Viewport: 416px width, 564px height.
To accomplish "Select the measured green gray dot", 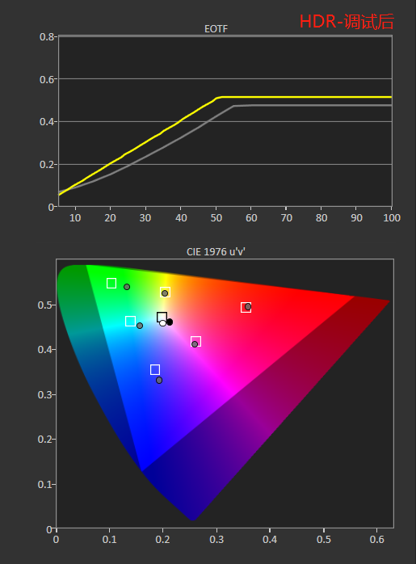I will [127, 287].
